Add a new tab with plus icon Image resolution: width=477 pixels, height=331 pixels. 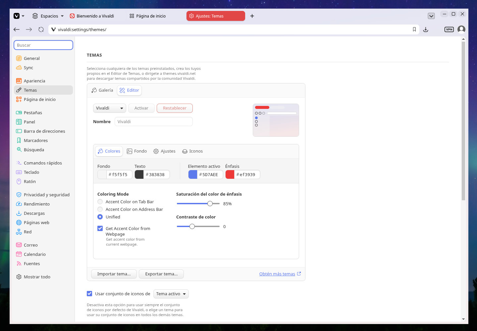(252, 16)
